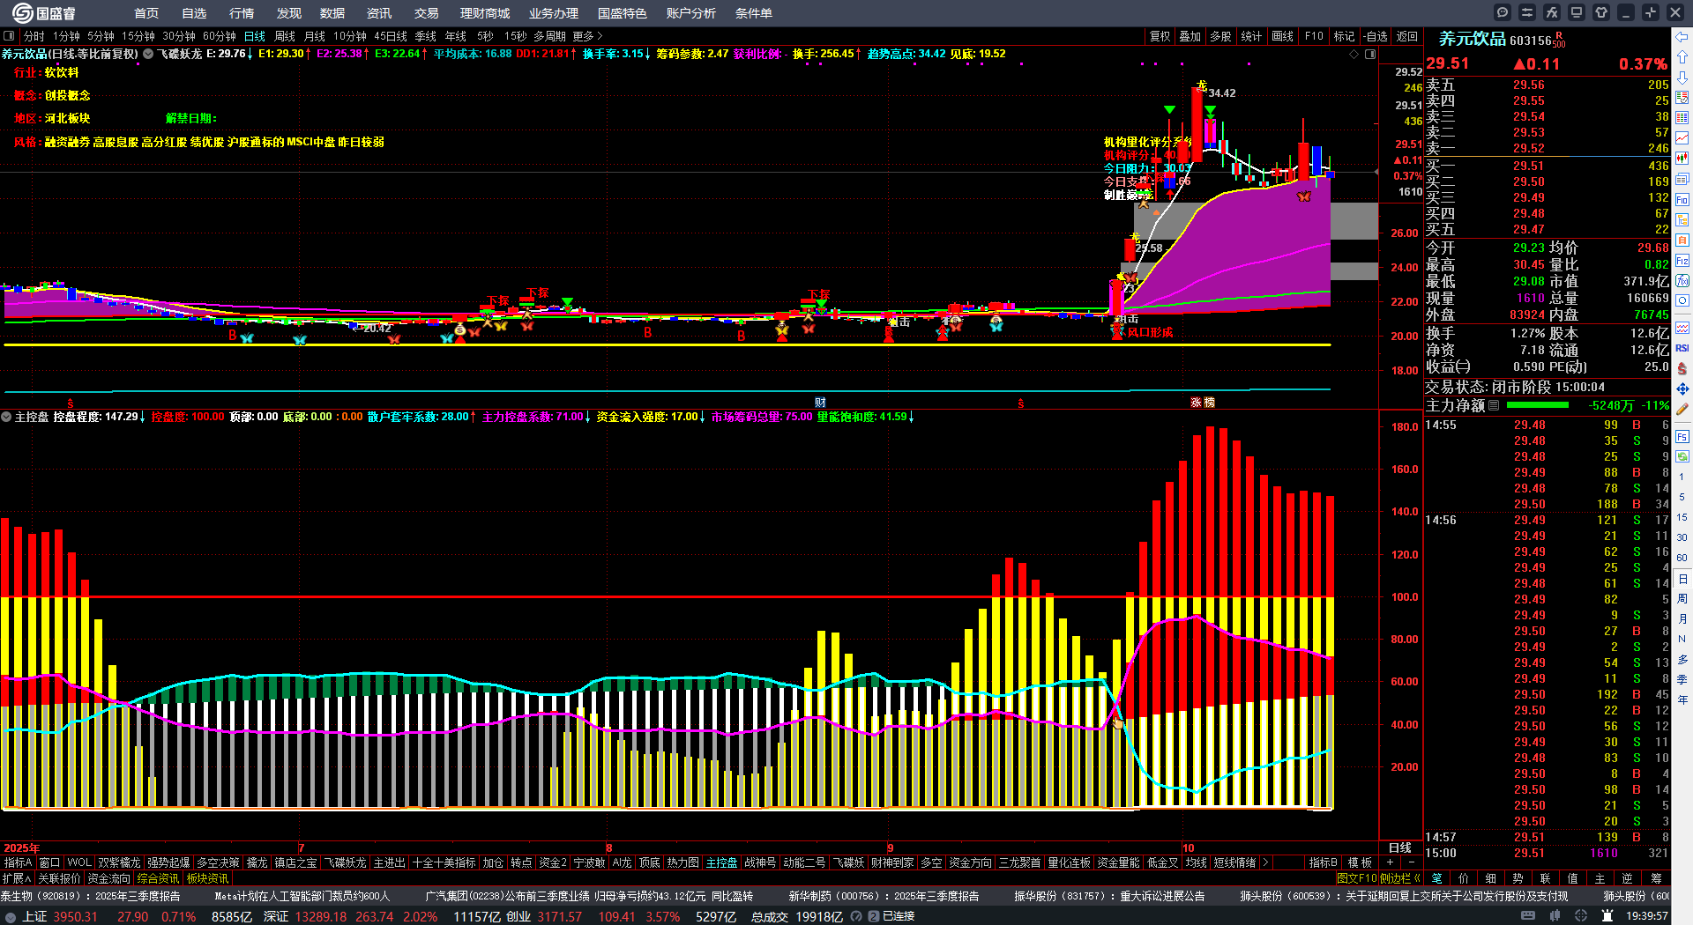Open the settings sliders icon in title bar
This screenshot has width=1693, height=925.
(1527, 12)
